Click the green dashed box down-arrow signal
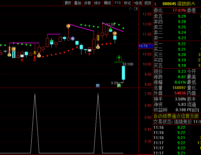This screenshot has height=155, width=201. point(119,58)
